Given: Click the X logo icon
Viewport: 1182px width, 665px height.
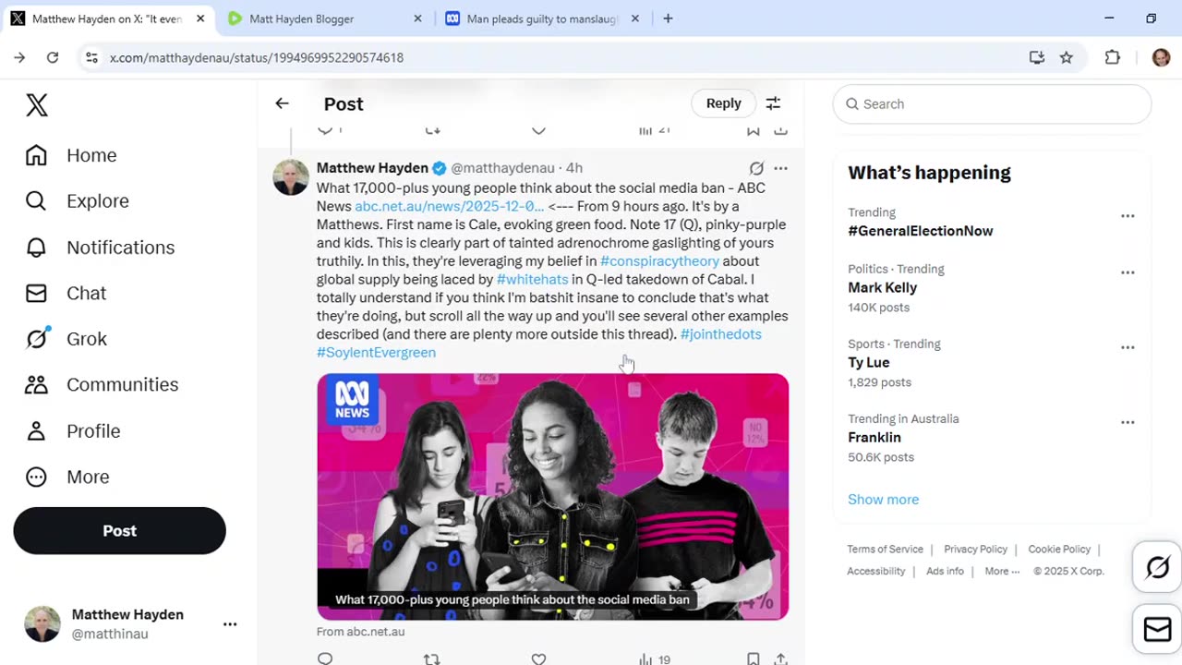Looking at the screenshot, I should coord(37,105).
